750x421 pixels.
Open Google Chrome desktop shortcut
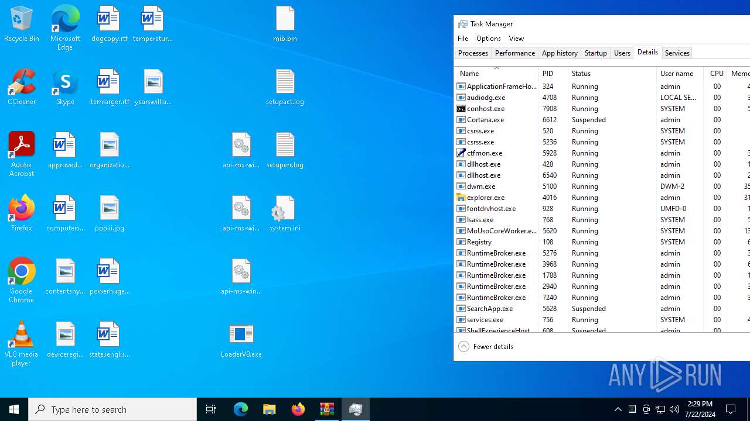[22, 281]
